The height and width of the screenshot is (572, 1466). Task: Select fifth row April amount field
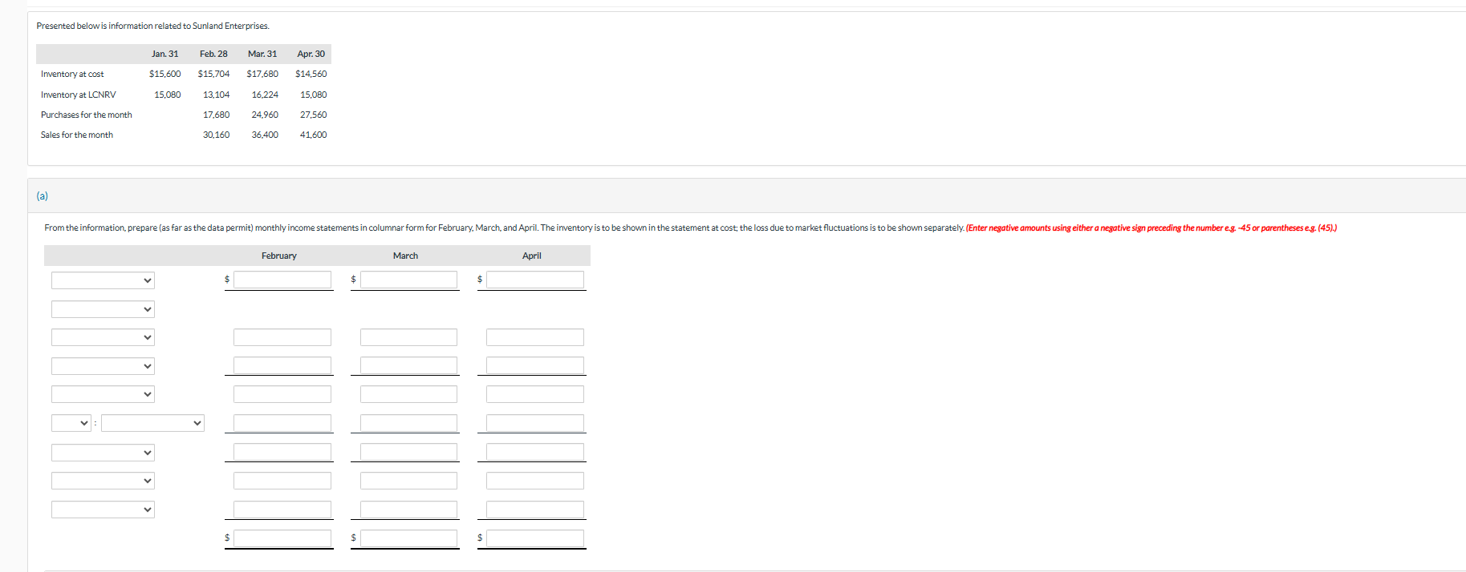(x=535, y=394)
